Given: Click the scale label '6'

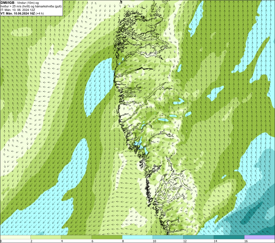Looking at the screenshot, I should pos(92,241).
